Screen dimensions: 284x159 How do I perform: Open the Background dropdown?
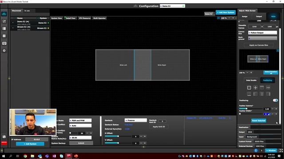262,38
